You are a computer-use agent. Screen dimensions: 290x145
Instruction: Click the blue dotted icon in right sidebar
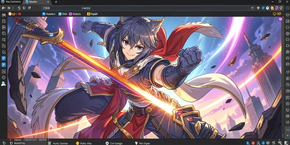coord(287,130)
